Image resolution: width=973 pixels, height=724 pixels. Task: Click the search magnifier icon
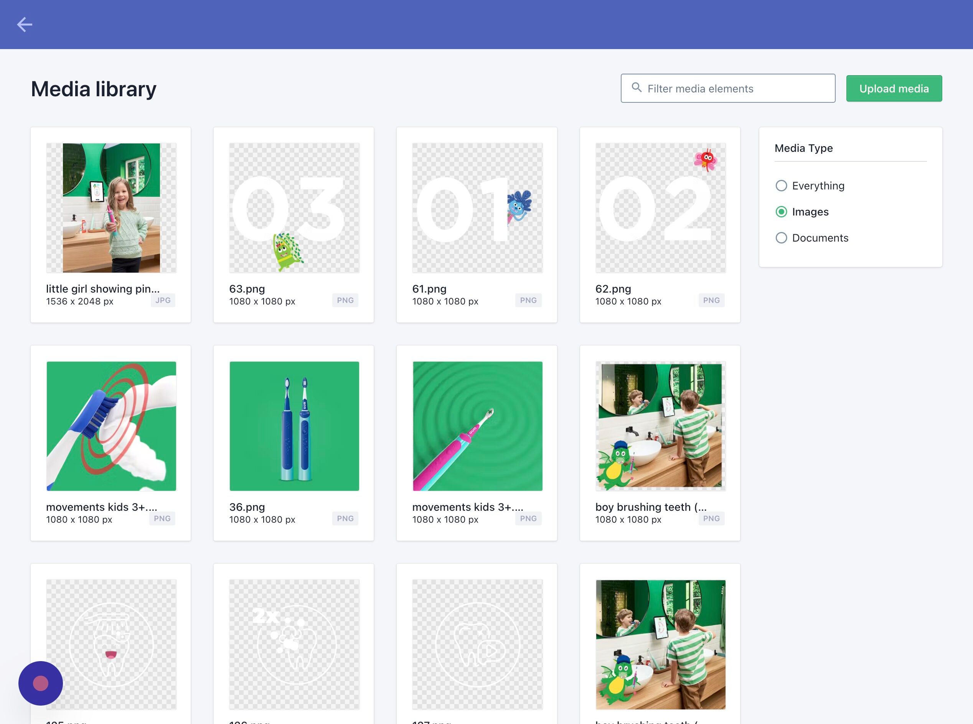point(636,88)
